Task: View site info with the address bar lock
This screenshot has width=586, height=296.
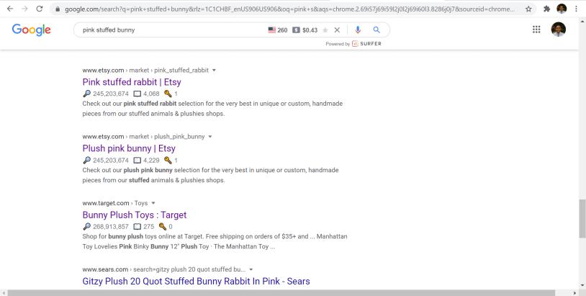Action: [x=57, y=9]
